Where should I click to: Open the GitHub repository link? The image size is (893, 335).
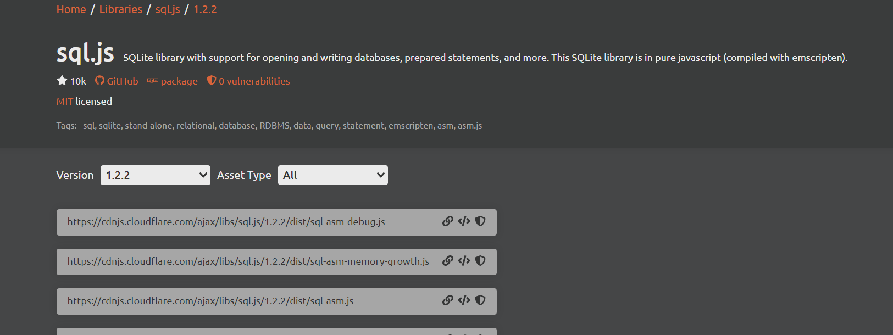click(117, 81)
